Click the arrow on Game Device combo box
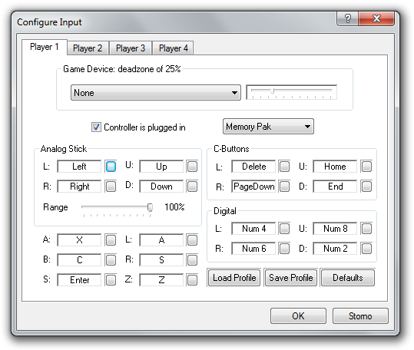 pyautogui.click(x=234, y=93)
